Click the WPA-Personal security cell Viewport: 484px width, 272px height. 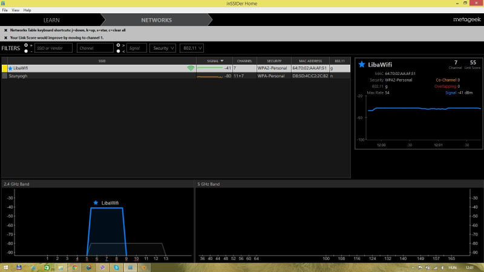point(271,76)
